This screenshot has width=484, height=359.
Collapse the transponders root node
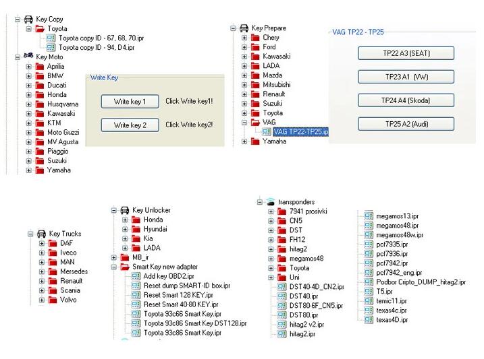(x=260, y=202)
